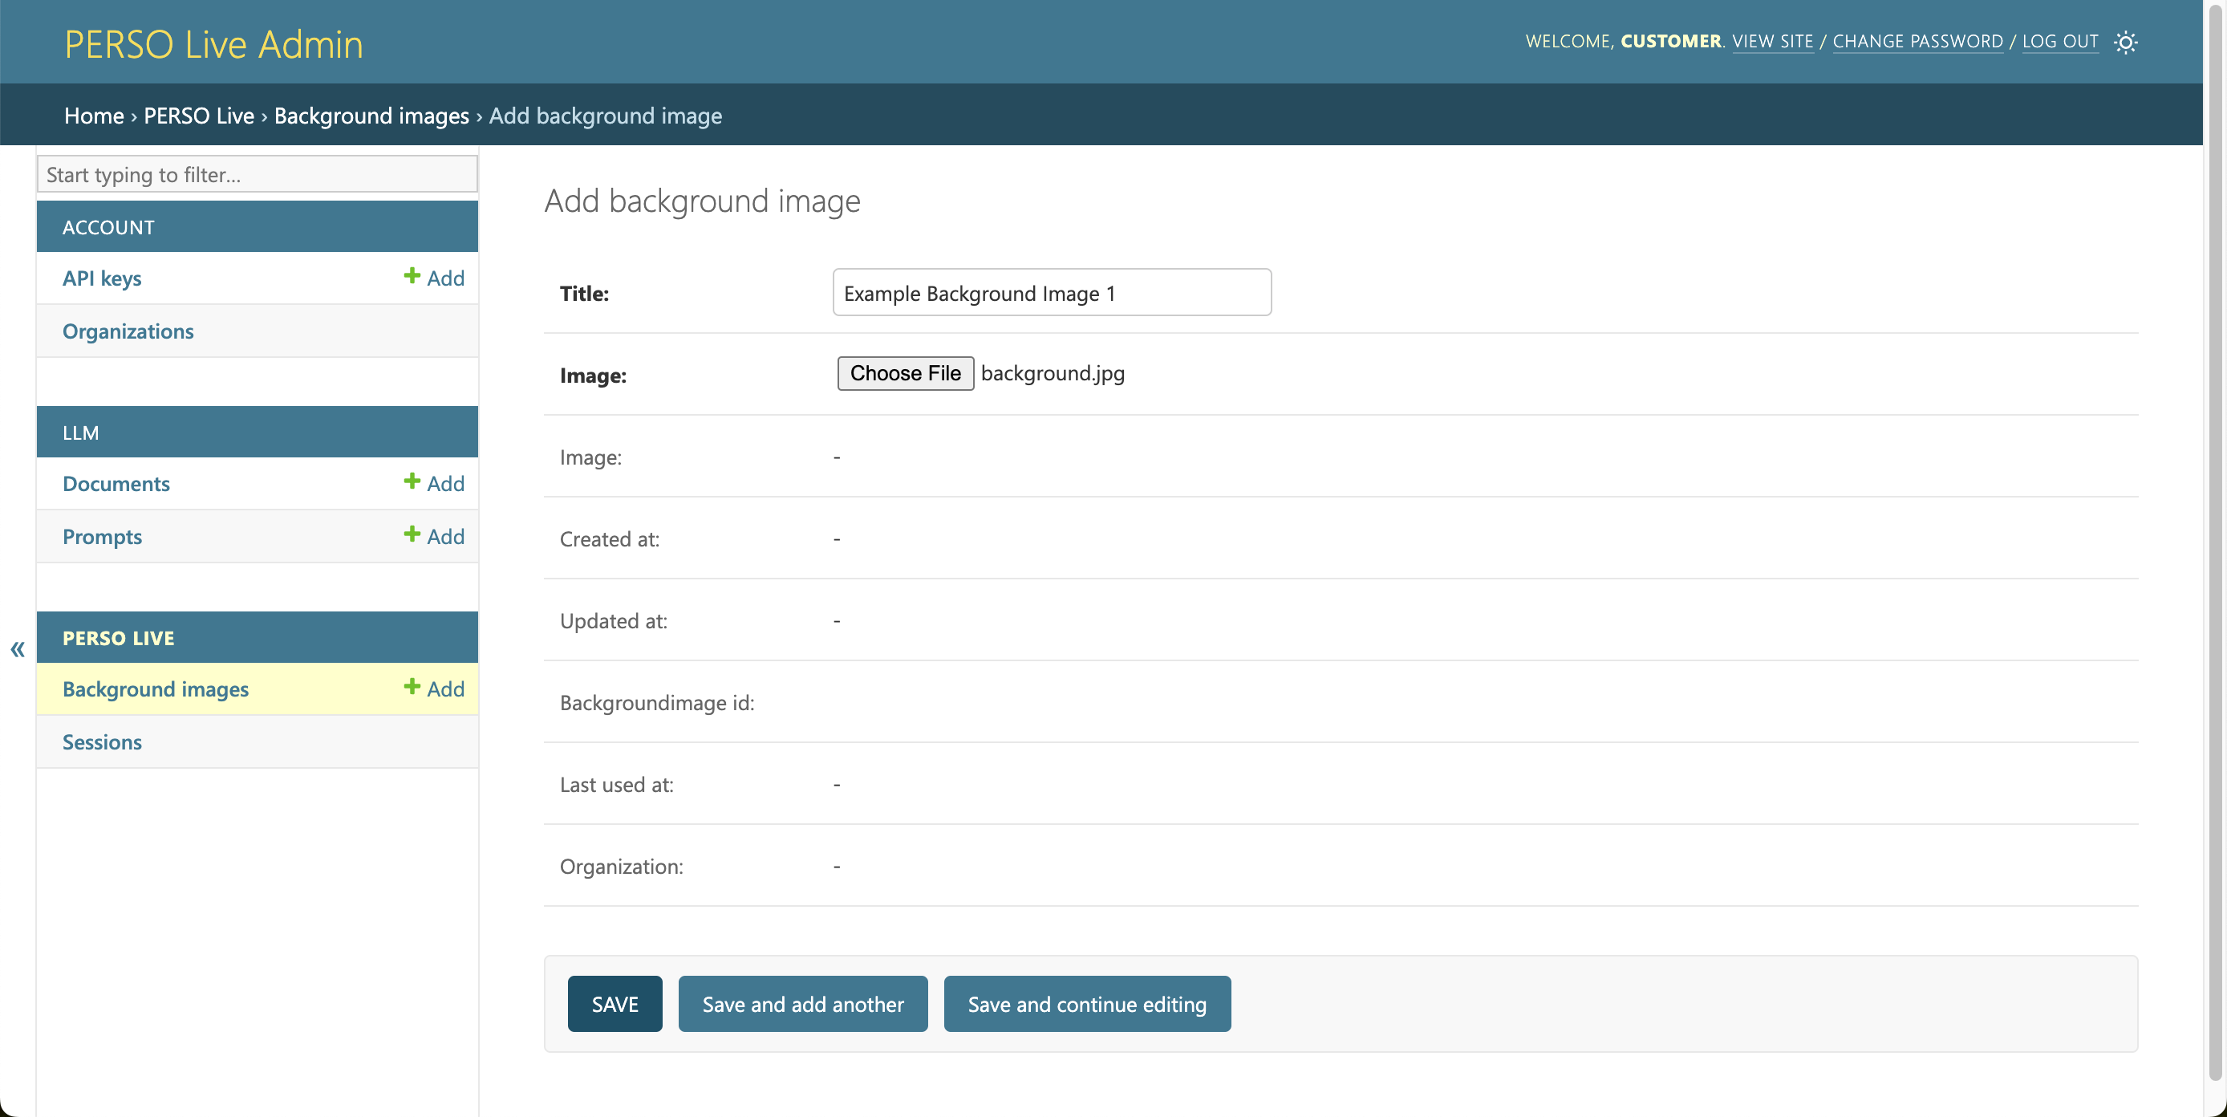This screenshot has width=2227, height=1117.
Task: Select the PERSO LIVE section header
Action: [x=119, y=638]
